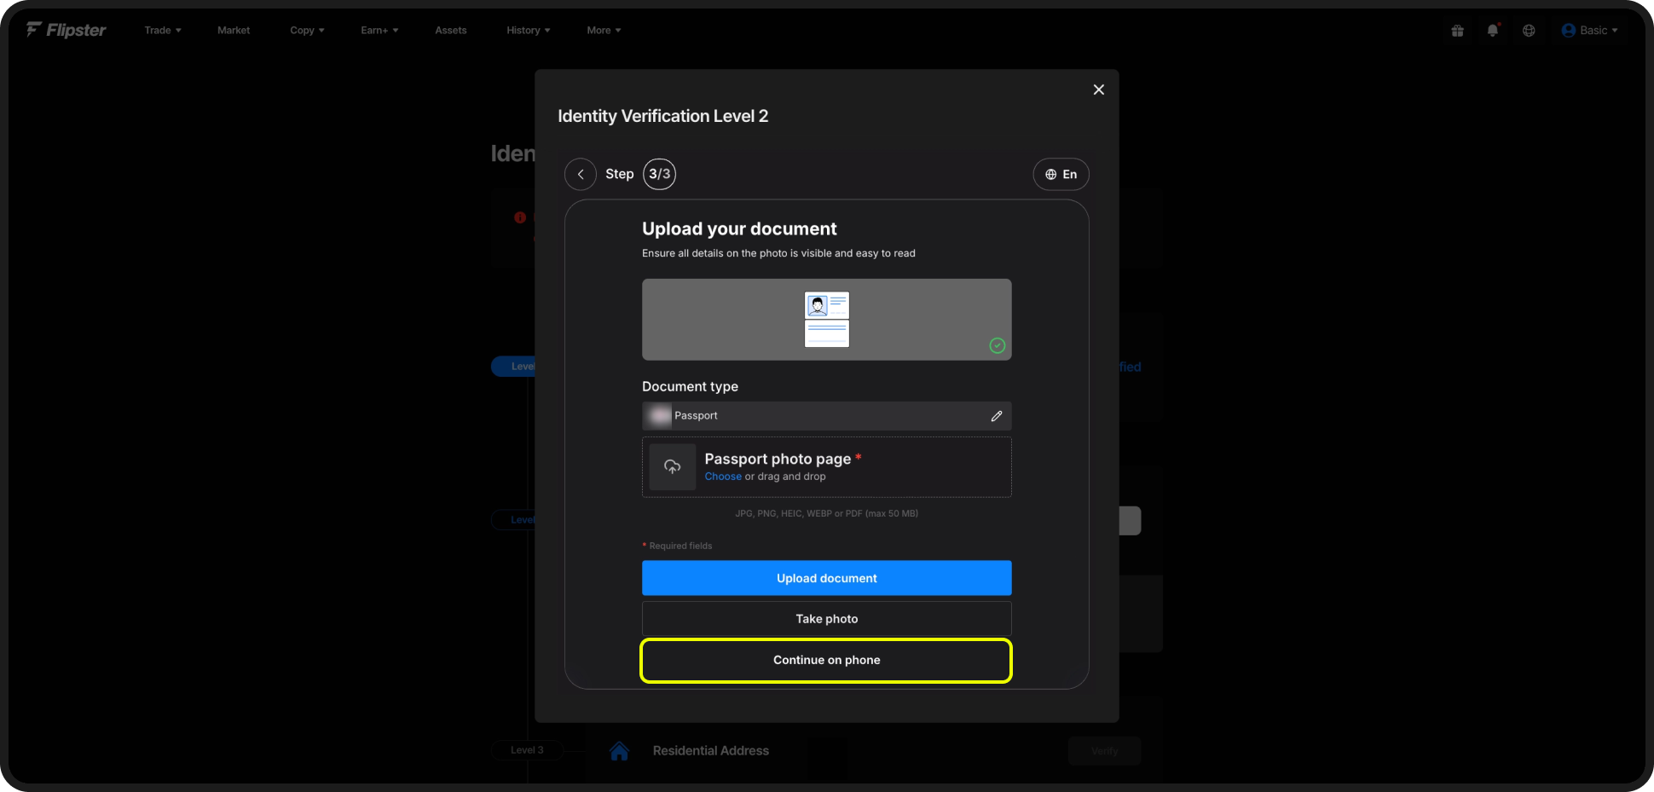Image resolution: width=1654 pixels, height=792 pixels.
Task: Close the Identity Verification dialog
Action: [x=1099, y=90]
